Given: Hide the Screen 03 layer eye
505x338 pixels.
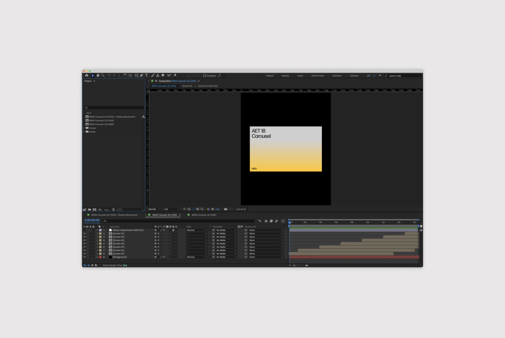Looking at the screenshot, I should click(84, 247).
